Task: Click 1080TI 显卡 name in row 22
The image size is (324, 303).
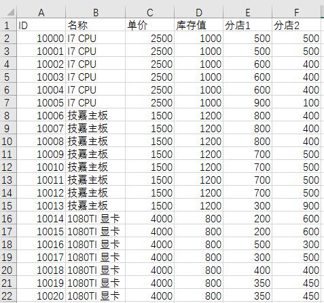Action: coord(96,296)
